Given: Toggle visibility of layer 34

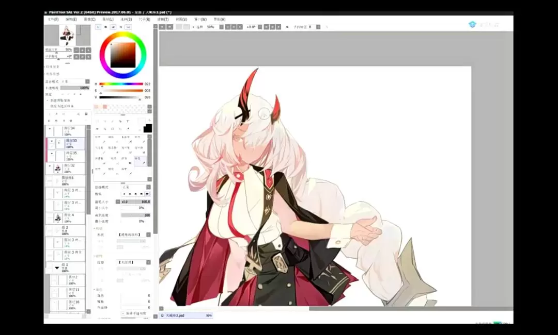Looking at the screenshot, I should 50,129.
